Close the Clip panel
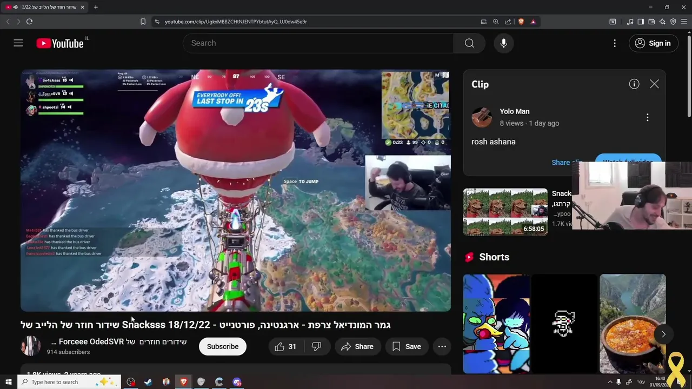 654,84
